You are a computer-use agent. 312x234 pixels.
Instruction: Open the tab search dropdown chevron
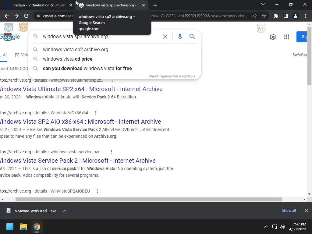[x=263, y=4]
